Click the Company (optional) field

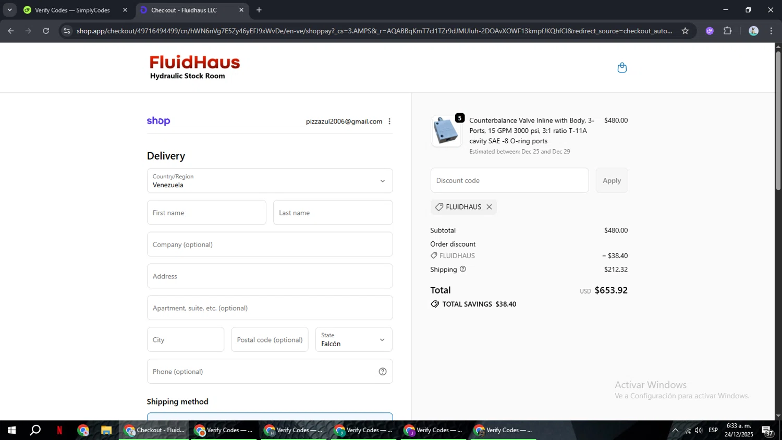[270, 245]
